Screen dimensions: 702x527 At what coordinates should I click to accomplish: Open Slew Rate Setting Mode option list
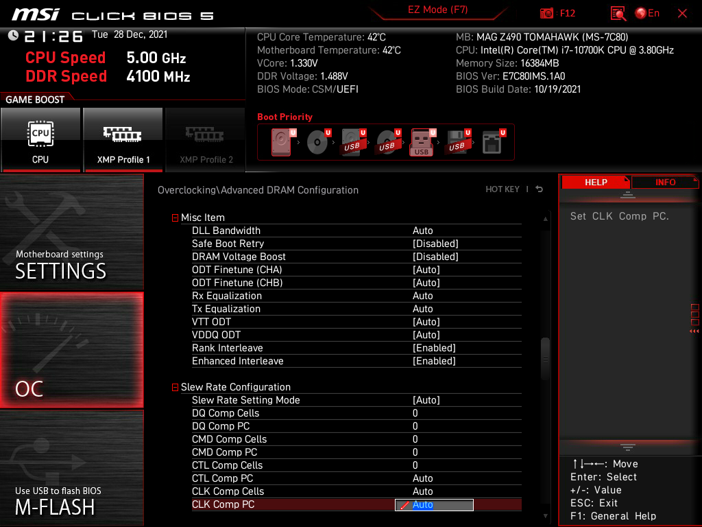[426, 400]
